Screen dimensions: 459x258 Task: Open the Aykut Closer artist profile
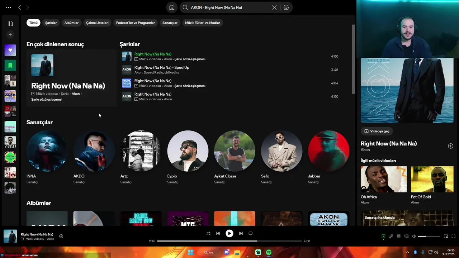(x=235, y=157)
